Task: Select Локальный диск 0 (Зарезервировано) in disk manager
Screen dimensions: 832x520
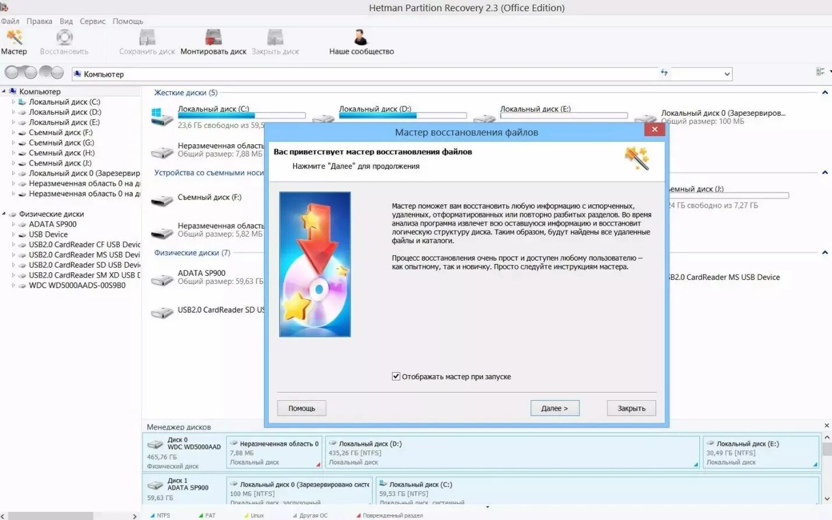Action: [299, 490]
